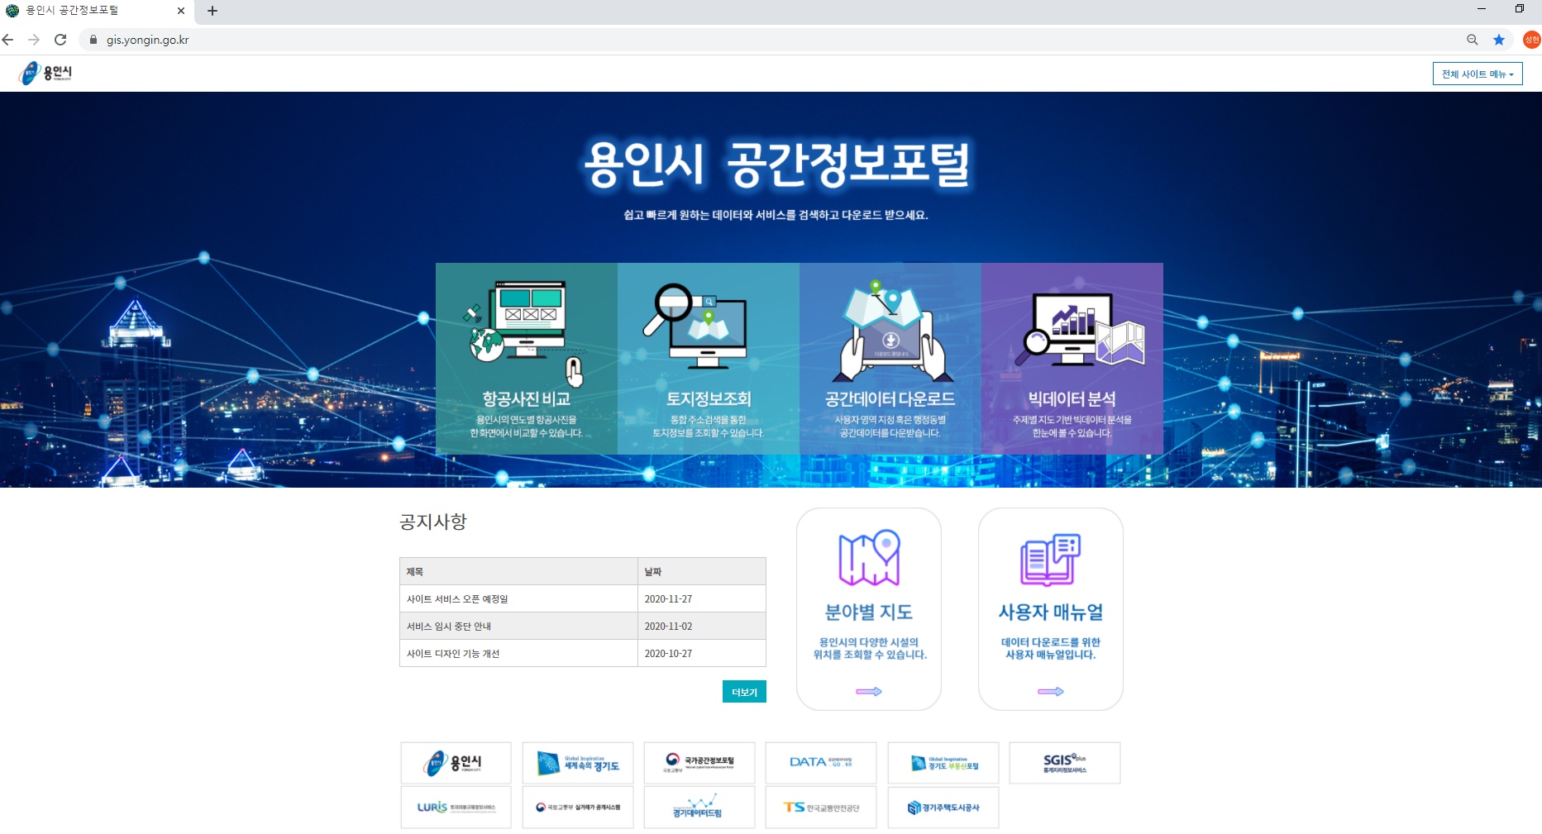Bookmark the page with the star icon

tap(1499, 40)
